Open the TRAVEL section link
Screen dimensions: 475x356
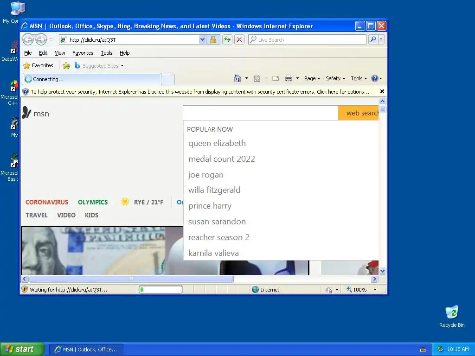[x=36, y=215]
